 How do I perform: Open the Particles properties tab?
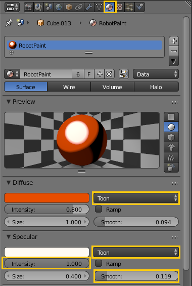coord(129,7)
